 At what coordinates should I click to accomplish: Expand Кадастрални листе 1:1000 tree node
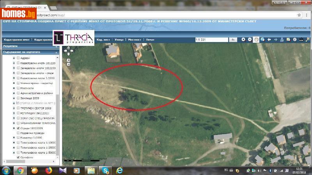coord(14,78)
